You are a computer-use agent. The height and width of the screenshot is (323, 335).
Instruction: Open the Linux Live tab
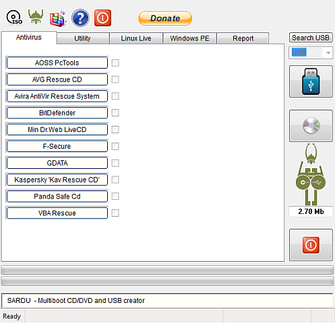pyautogui.click(x=136, y=38)
